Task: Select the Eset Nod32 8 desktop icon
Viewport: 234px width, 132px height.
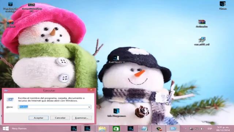Action: [117, 59]
